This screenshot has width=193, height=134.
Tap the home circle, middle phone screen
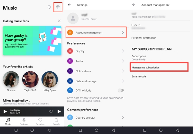pyautogui.click(x=96, y=130)
